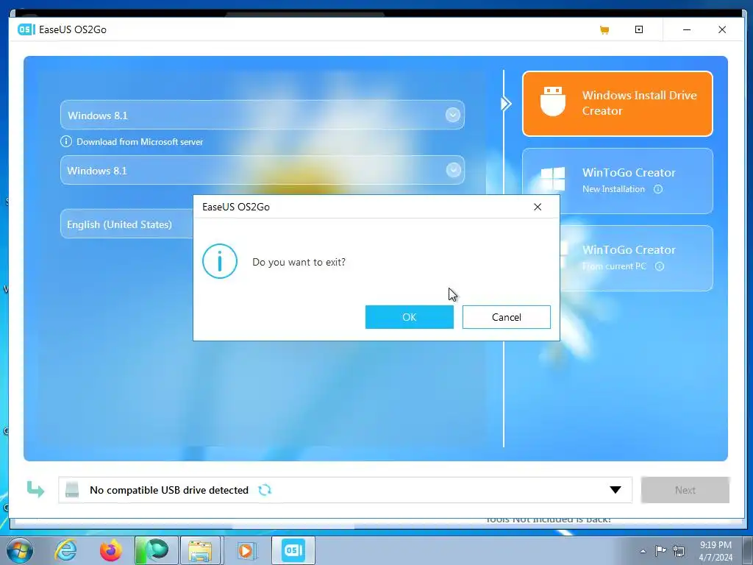Click the OS2Go taskbar button
The height and width of the screenshot is (565, 753).
coord(293,550)
